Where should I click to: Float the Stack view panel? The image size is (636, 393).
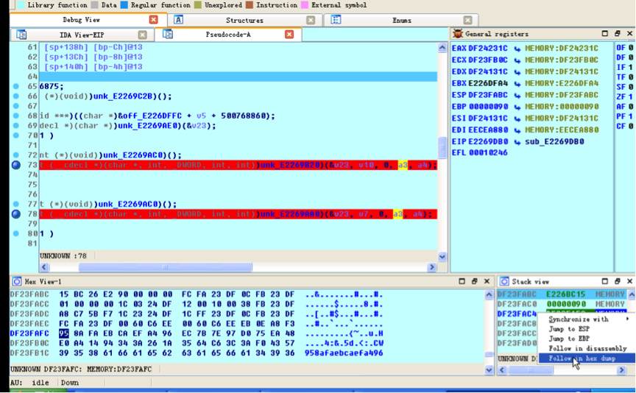[x=618, y=281]
